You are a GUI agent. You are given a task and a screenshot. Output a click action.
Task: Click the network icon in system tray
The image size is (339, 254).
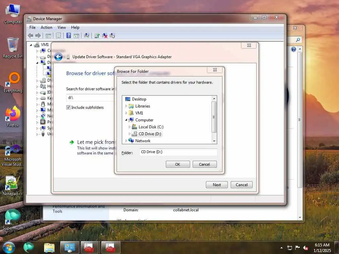289,248
